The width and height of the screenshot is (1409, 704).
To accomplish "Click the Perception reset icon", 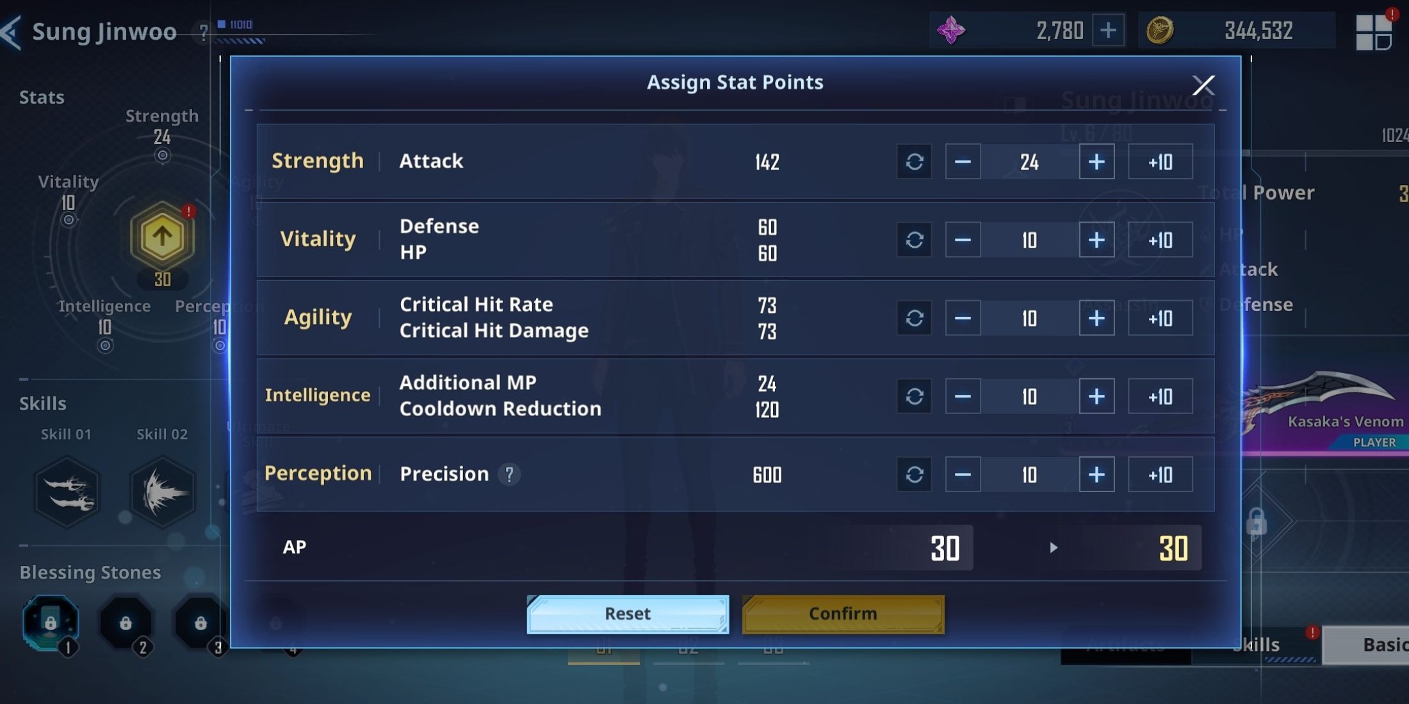I will click(x=915, y=474).
